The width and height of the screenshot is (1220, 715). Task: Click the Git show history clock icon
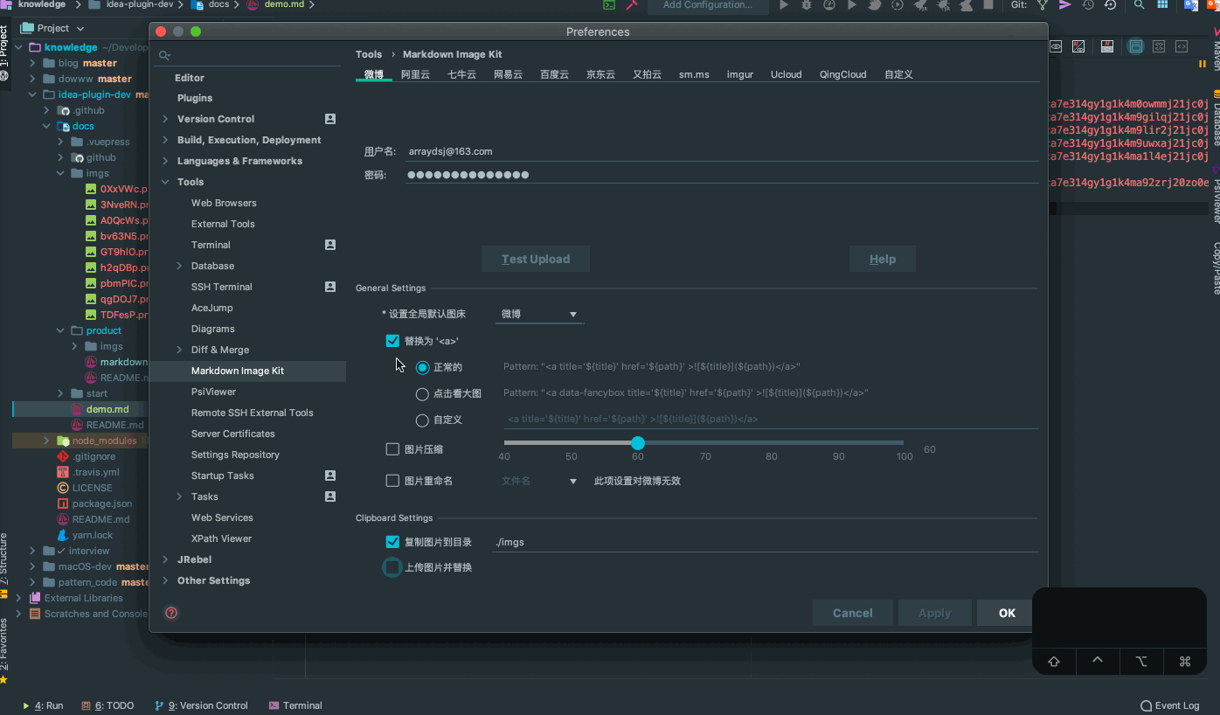point(1088,5)
